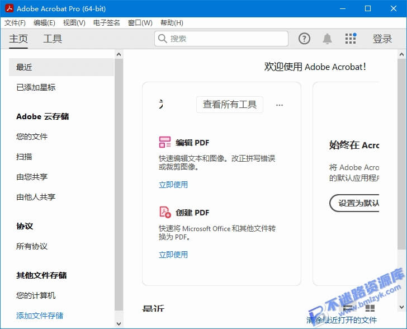
Task: Switch recent files to thumbnail grid view
Action: pyautogui.click(x=370, y=308)
